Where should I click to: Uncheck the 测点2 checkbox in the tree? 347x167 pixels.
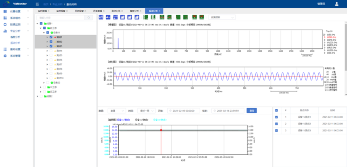[51, 42]
